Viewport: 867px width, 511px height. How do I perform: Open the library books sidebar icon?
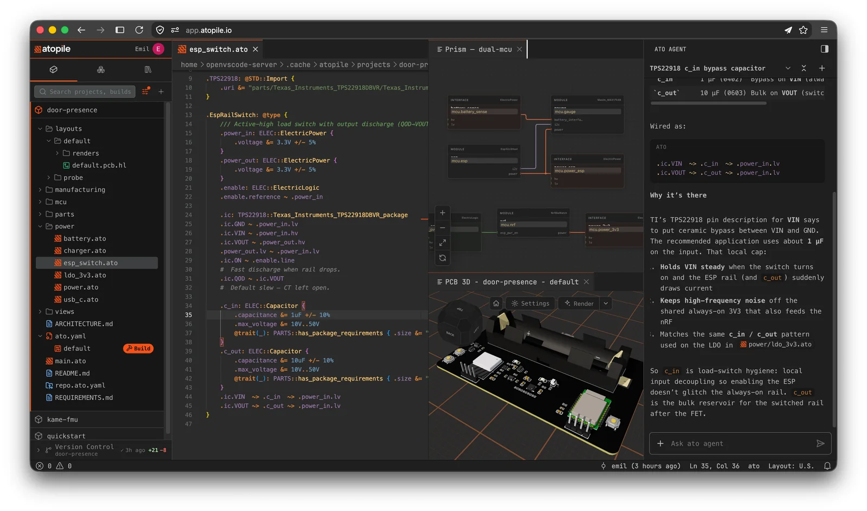(148, 70)
